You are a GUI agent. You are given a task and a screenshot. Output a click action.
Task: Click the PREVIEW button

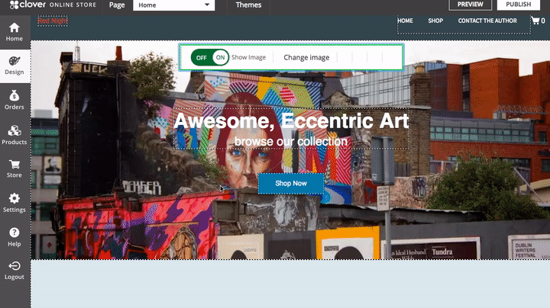470,5
